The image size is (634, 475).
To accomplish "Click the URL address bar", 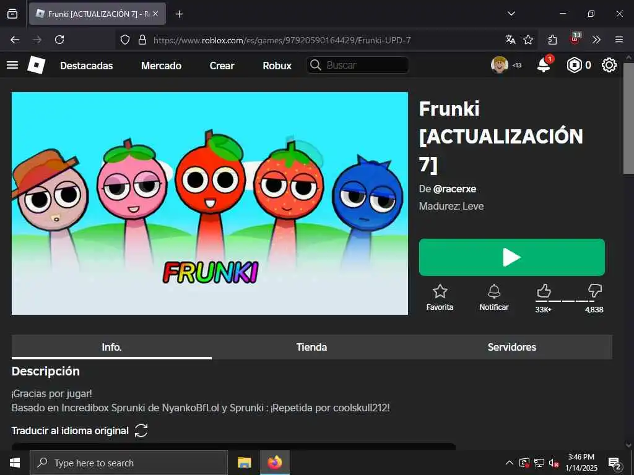I will [282, 40].
